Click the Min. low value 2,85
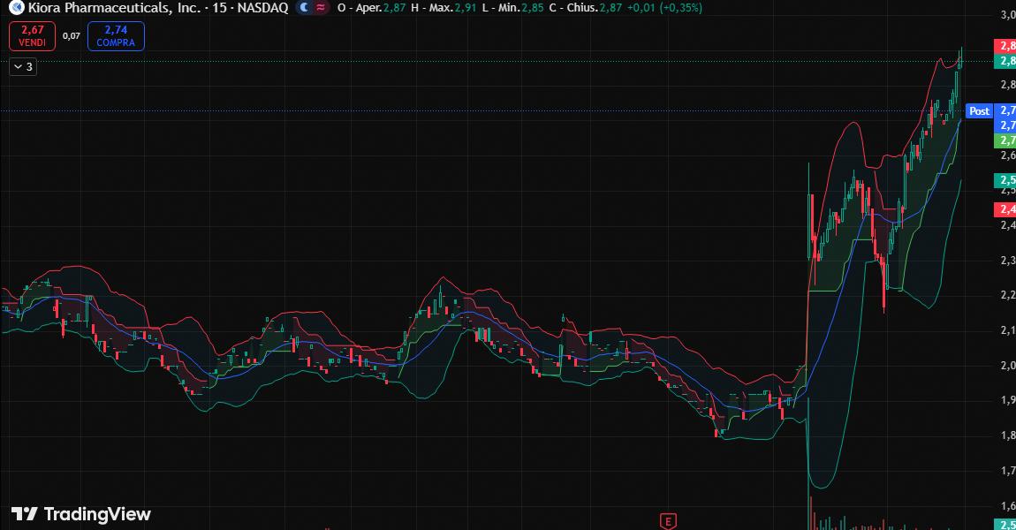This screenshot has height=530, width=1016. tap(533, 8)
